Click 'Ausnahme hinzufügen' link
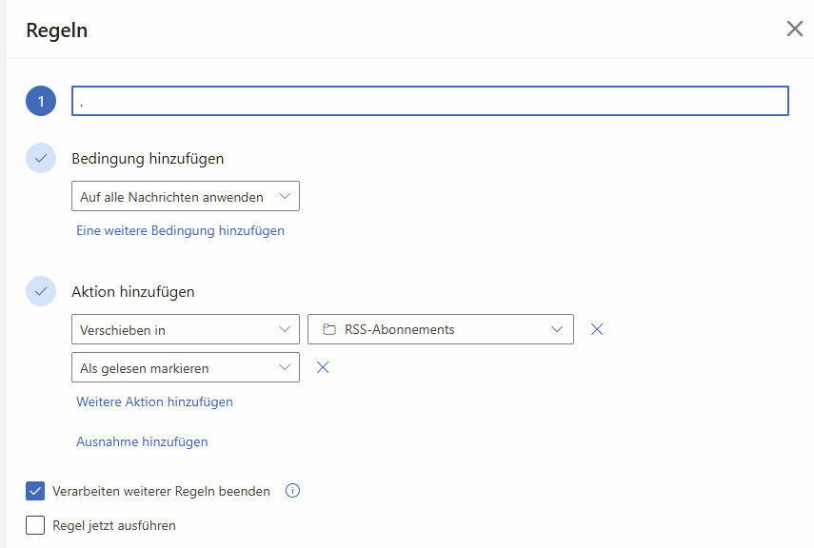This screenshot has height=548, width=814. [142, 441]
